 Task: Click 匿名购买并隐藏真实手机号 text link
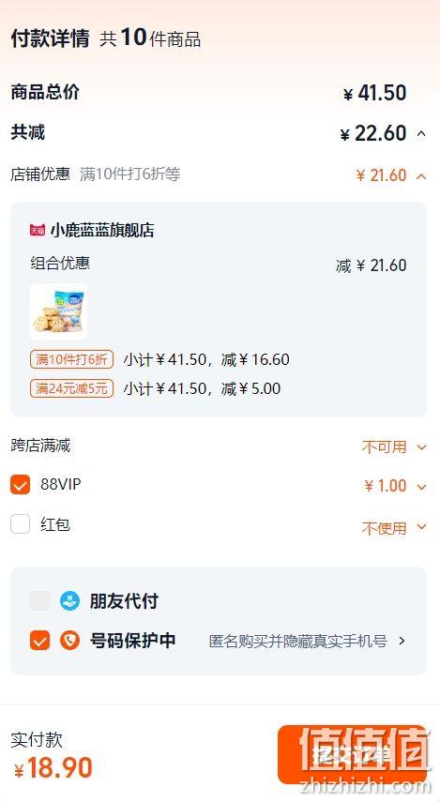(297, 641)
